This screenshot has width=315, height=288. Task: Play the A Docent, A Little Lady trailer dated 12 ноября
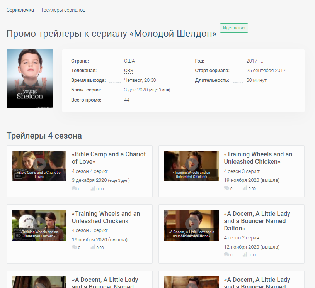pos(191,225)
